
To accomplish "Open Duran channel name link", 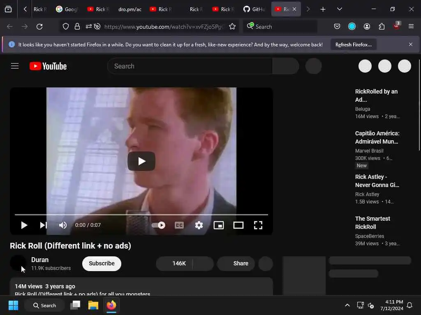I will (x=40, y=260).
